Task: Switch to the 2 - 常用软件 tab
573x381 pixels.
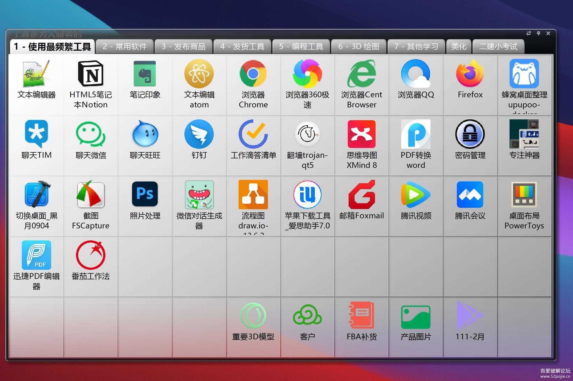Action: tap(125, 47)
